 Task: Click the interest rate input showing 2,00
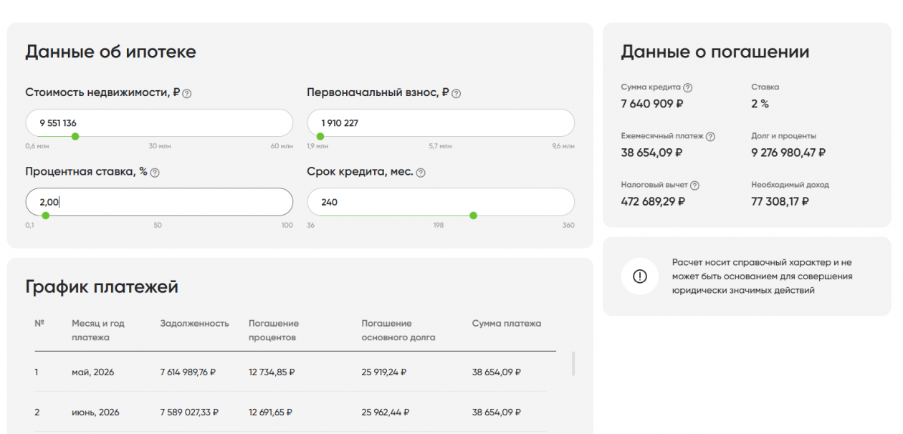tap(159, 202)
